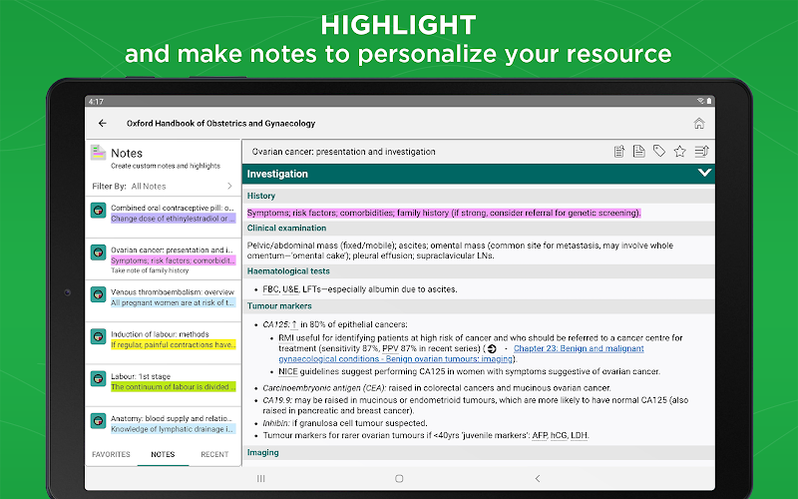
Task: Click the add note icon
Action: [x=619, y=152]
